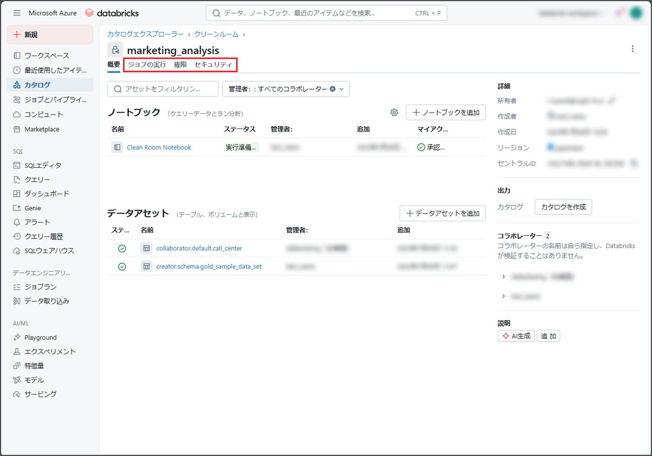The height and width of the screenshot is (456, 652).
Task: Open データ取り込み in the sidebar
Action: point(51,301)
